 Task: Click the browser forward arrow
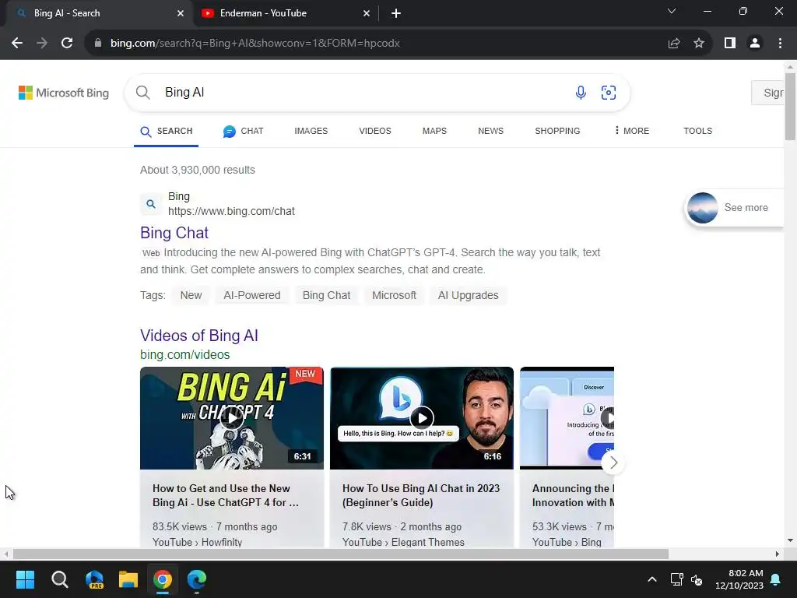pos(42,44)
